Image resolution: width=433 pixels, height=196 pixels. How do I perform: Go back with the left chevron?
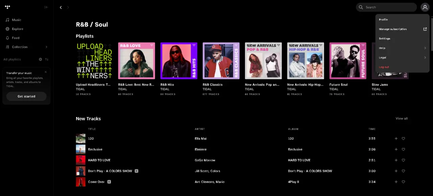point(61,7)
